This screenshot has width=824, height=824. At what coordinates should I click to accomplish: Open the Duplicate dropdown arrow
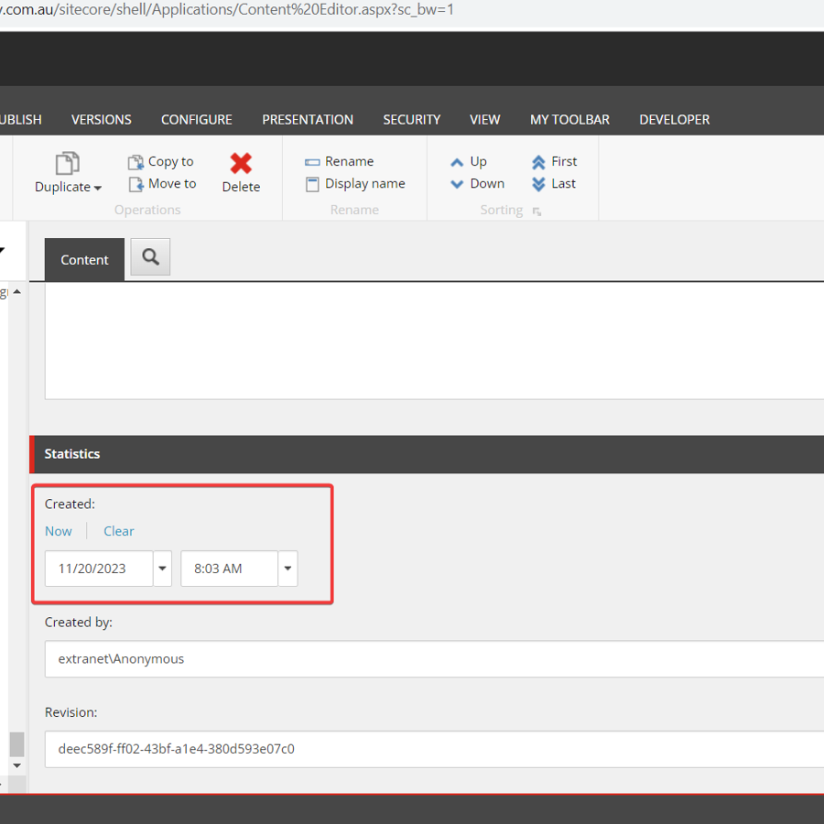click(x=98, y=188)
